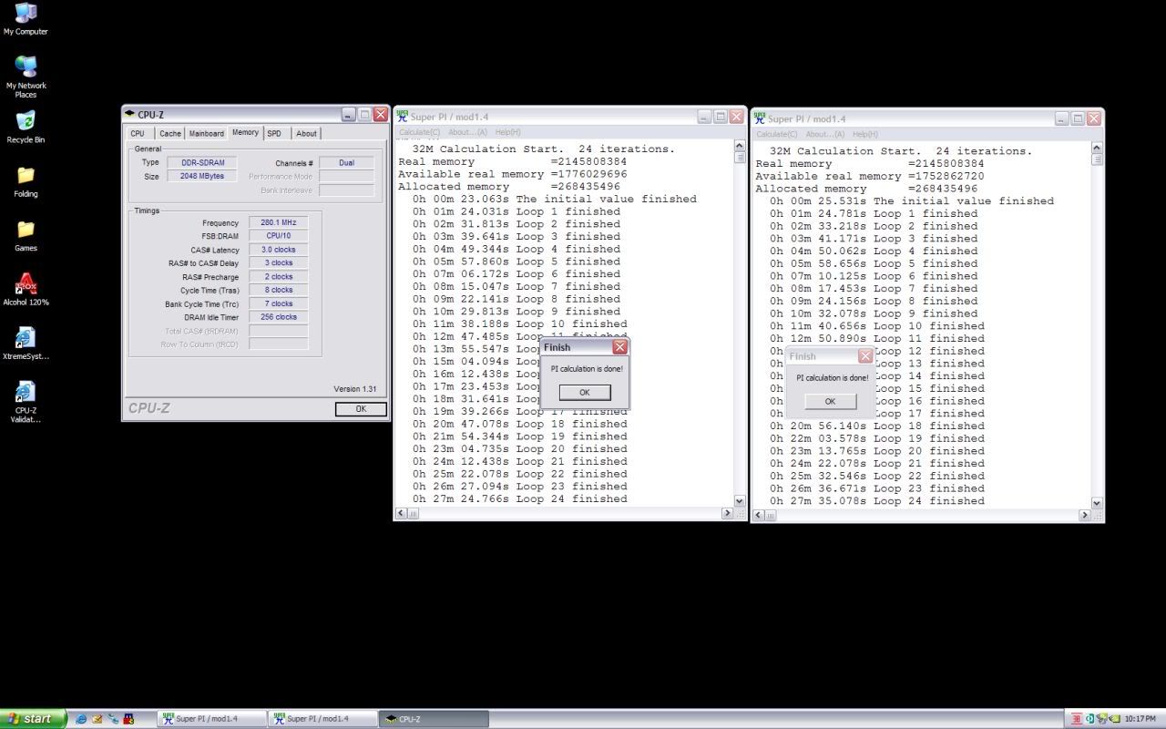Launch Internet Explorer from quick launch
This screenshot has width=1166, height=729.
[81, 719]
